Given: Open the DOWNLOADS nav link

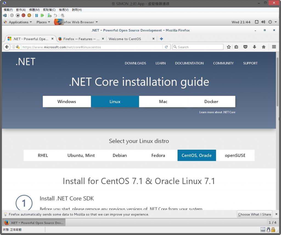Looking at the screenshot, I should point(136,63).
